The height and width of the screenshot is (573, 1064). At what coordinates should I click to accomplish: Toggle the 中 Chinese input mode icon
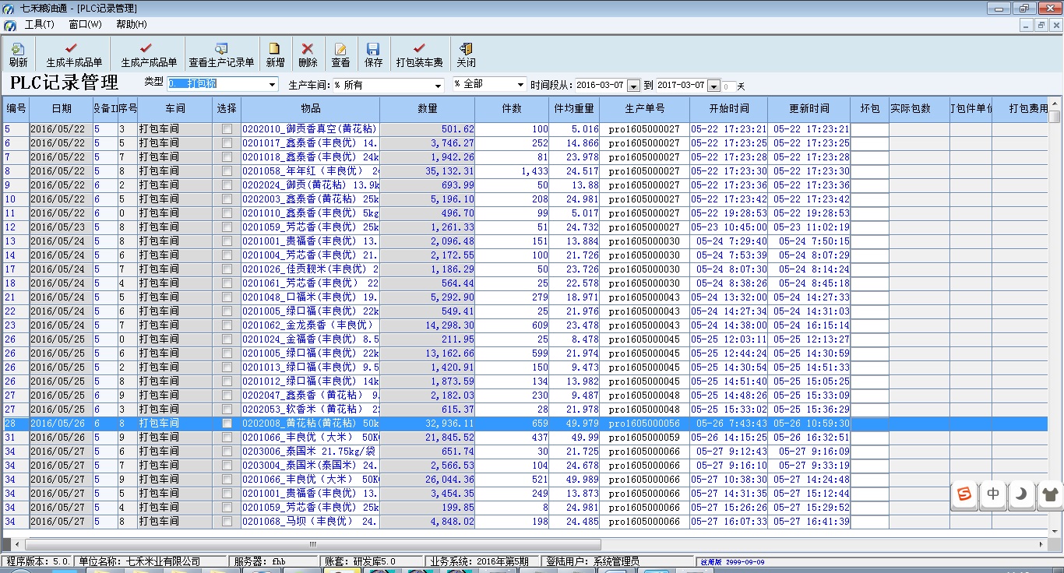(993, 494)
